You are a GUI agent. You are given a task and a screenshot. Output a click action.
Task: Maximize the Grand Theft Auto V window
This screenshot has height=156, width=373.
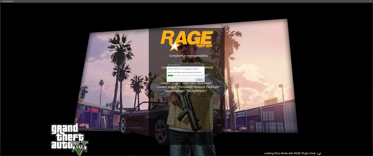tap(365, 1)
